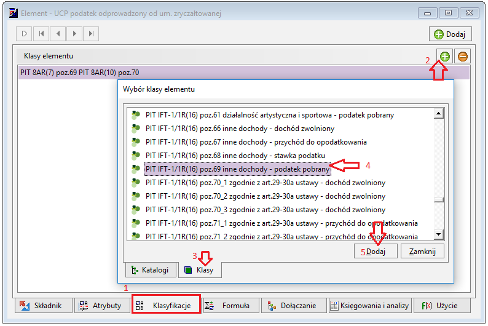Open the Atrybuty tab
Viewport: 488px width, 326px height.
coord(102,306)
